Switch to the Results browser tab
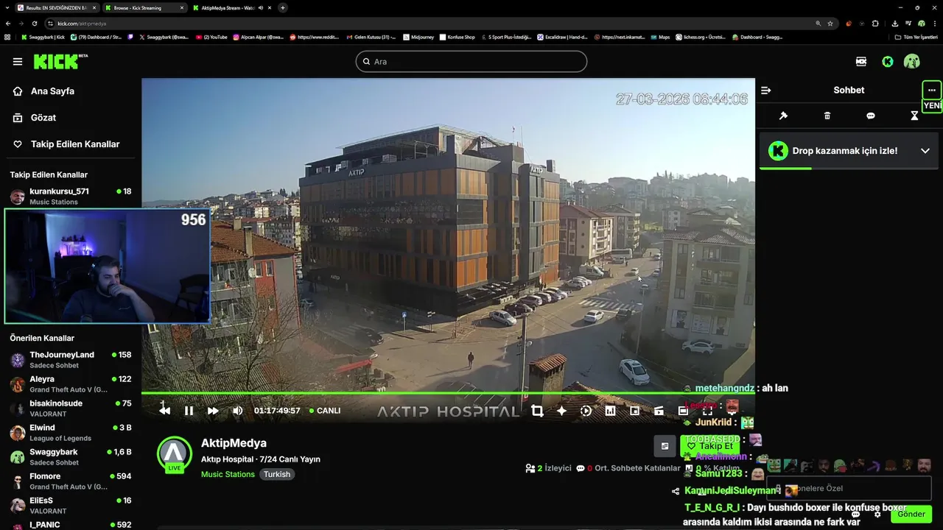This screenshot has height=530, width=943. tap(56, 7)
